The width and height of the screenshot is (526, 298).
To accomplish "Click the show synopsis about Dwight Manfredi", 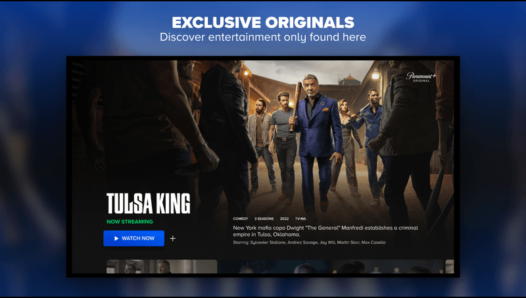I will [325, 231].
